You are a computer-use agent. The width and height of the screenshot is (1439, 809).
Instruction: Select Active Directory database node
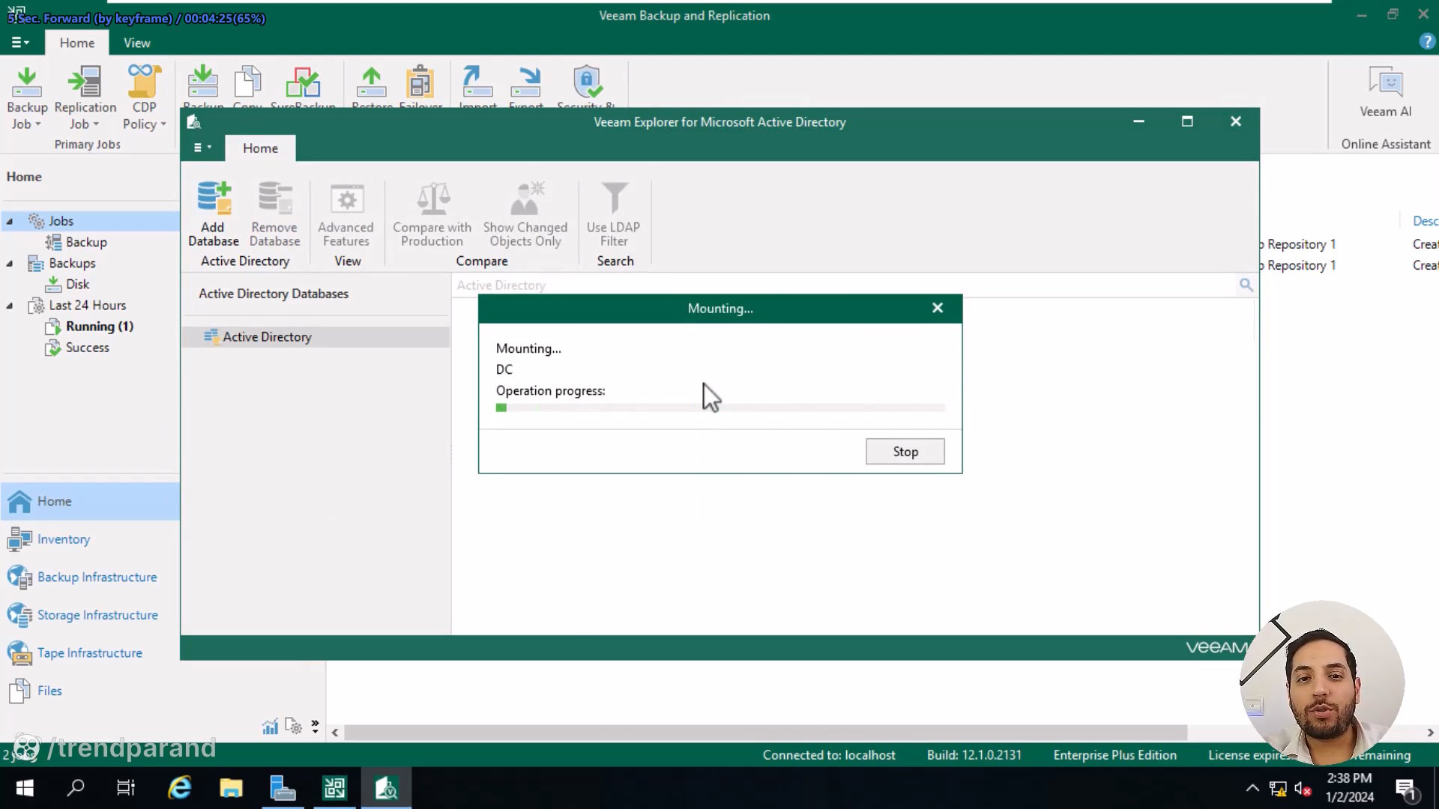[x=316, y=336]
